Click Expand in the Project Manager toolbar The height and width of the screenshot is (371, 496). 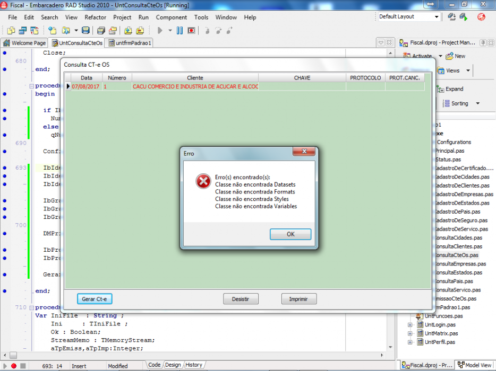(x=450, y=89)
